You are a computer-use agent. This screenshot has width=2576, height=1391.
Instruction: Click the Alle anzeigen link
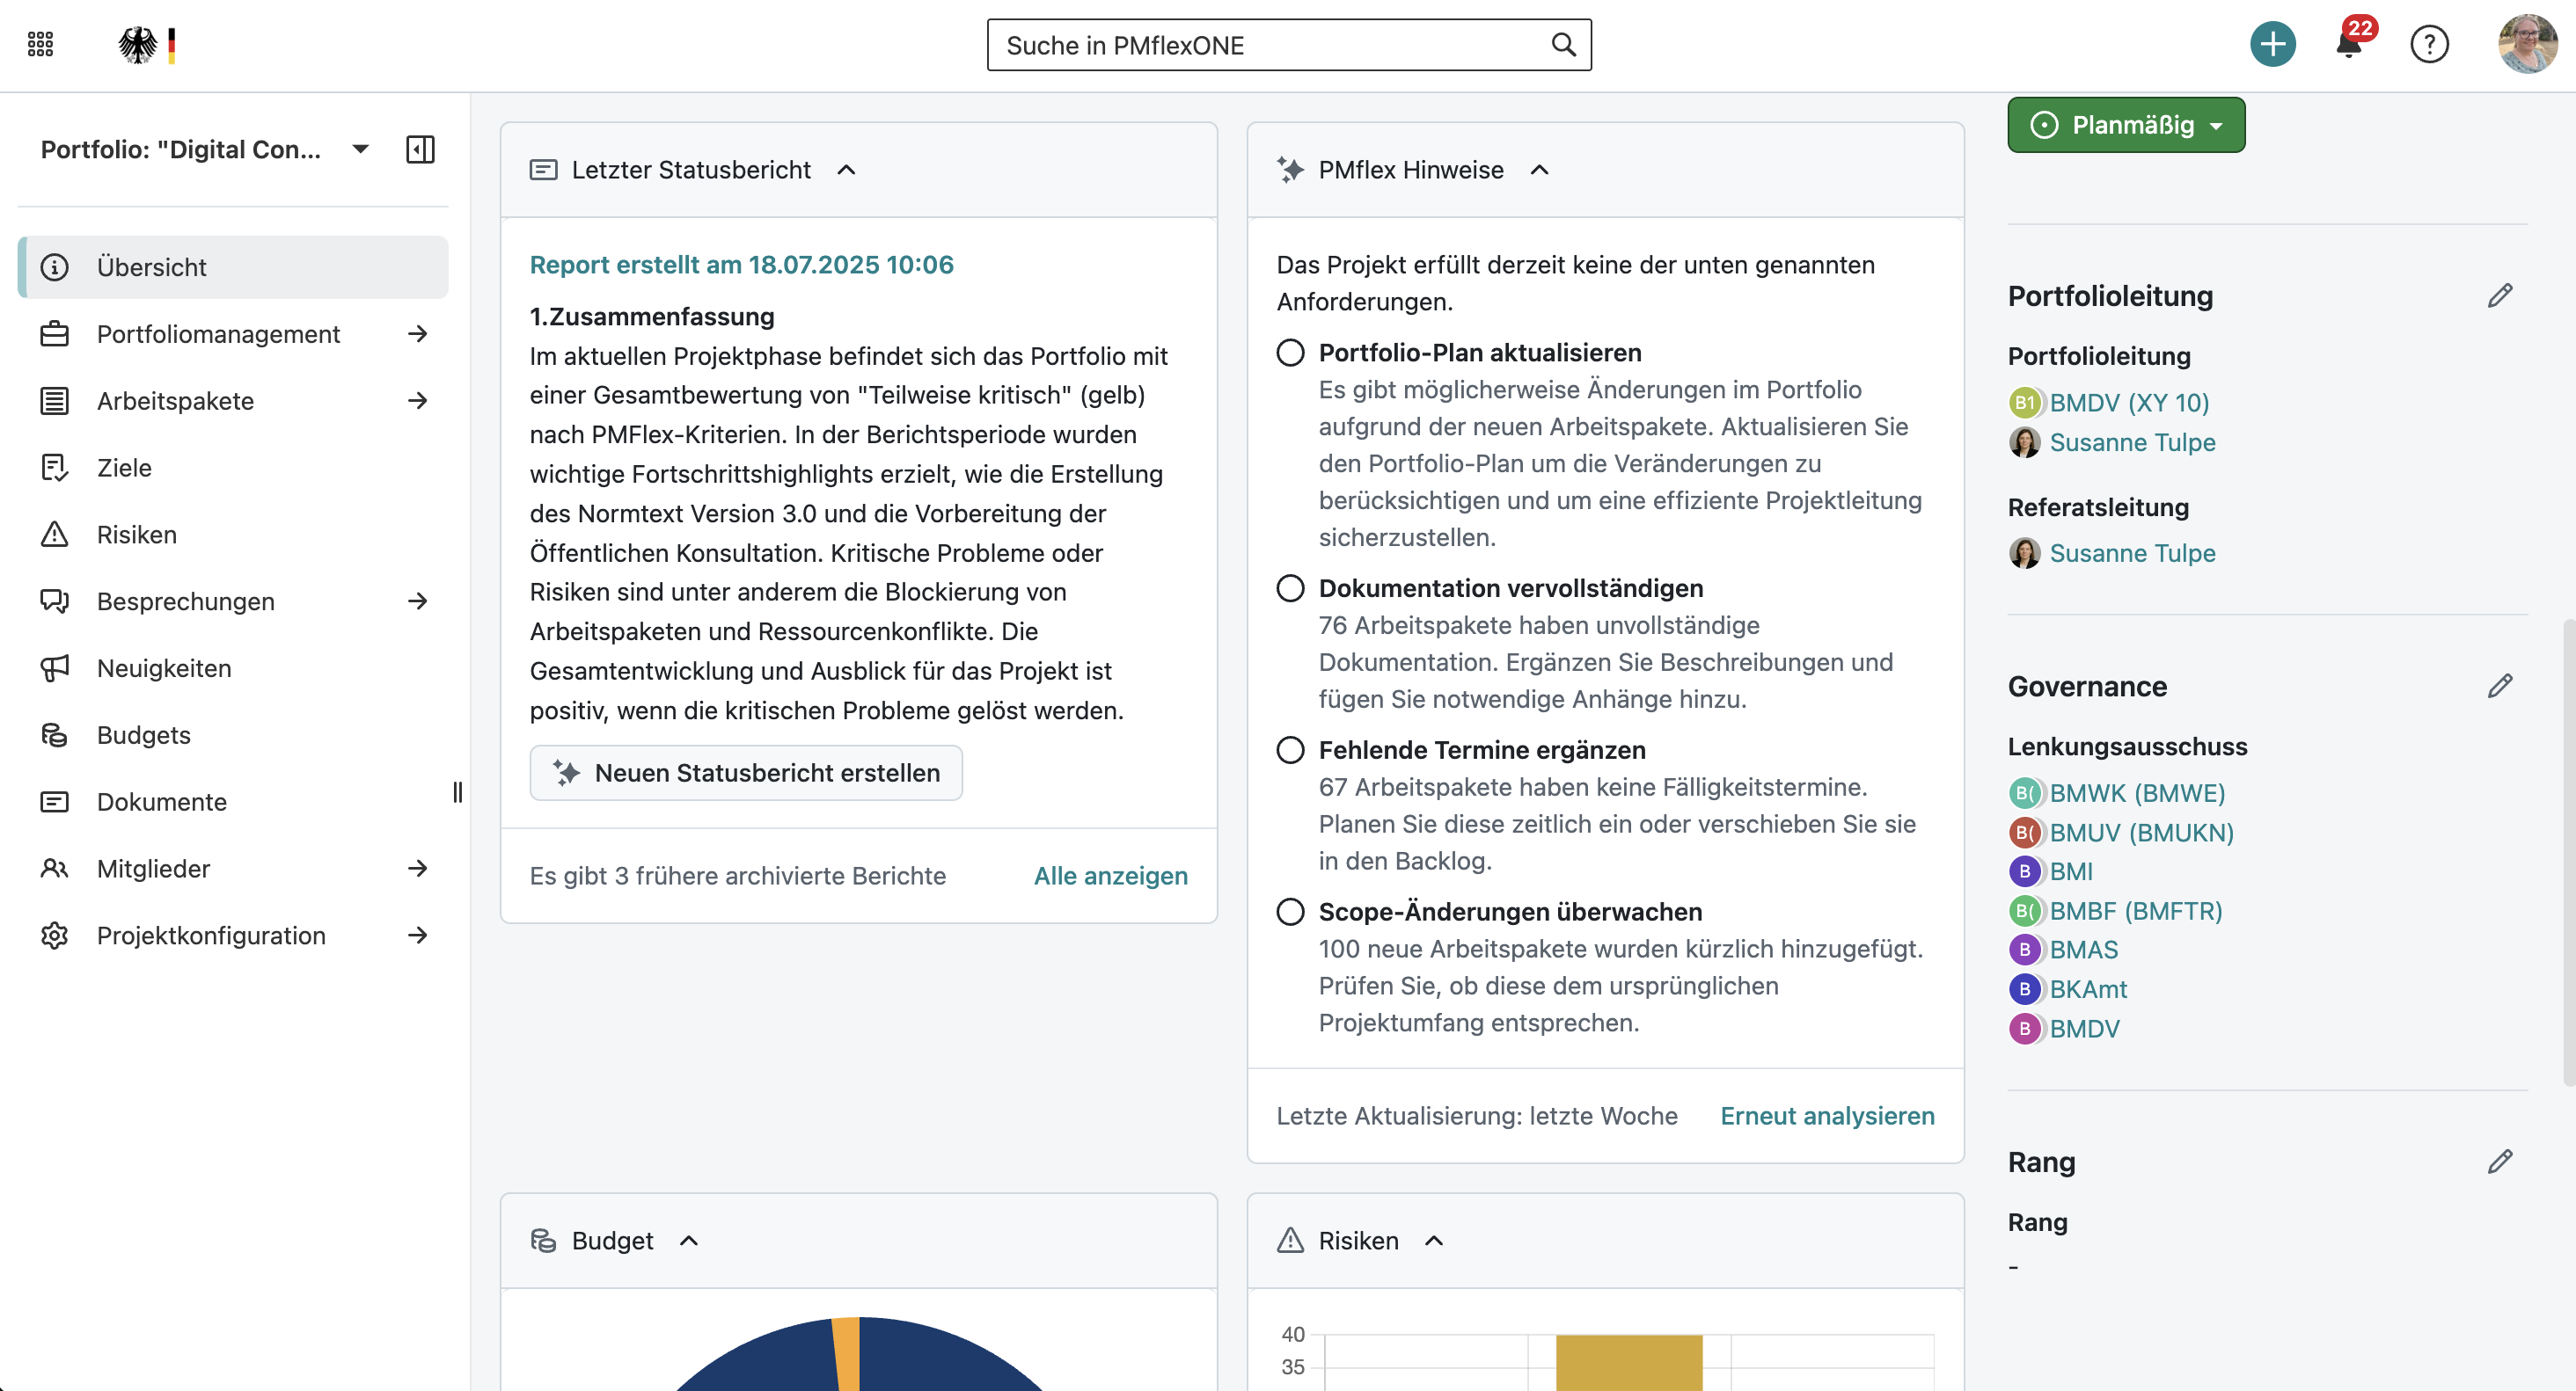[x=1110, y=877]
